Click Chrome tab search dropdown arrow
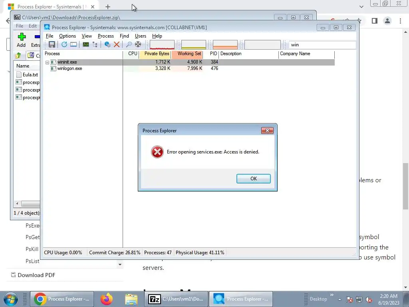Screen dimensions: 409x307 361,7
